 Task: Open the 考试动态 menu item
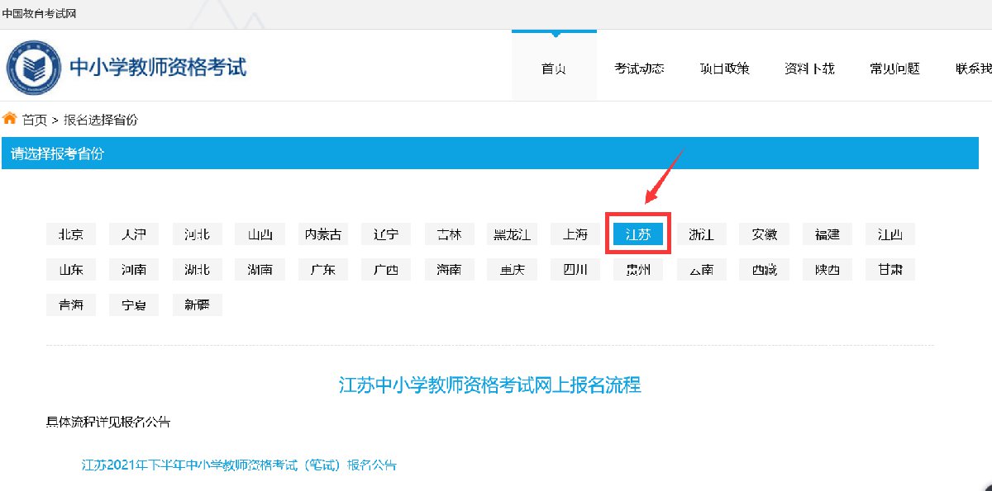click(639, 68)
